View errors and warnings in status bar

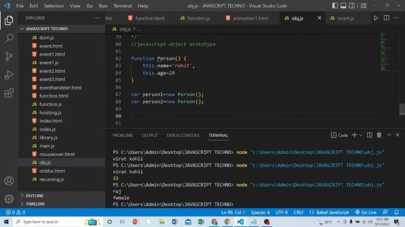click(15, 212)
